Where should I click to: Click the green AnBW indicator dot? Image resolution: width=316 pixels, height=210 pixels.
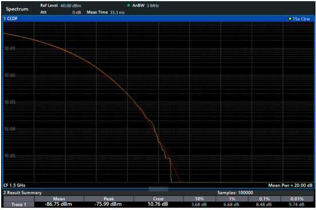[128, 5]
